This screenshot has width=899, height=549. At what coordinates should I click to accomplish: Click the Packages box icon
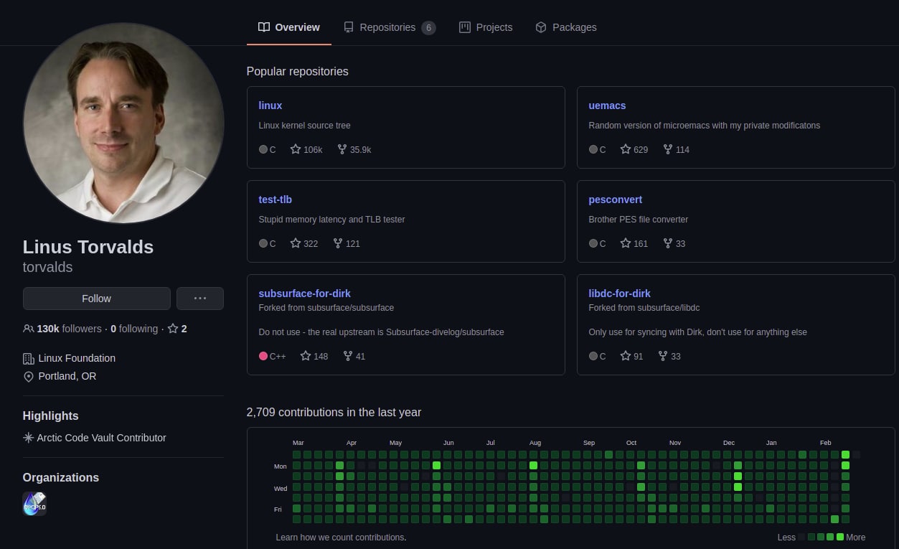(541, 27)
